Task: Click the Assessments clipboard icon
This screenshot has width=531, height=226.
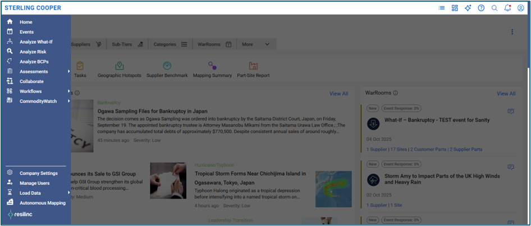Action: pyautogui.click(x=10, y=71)
